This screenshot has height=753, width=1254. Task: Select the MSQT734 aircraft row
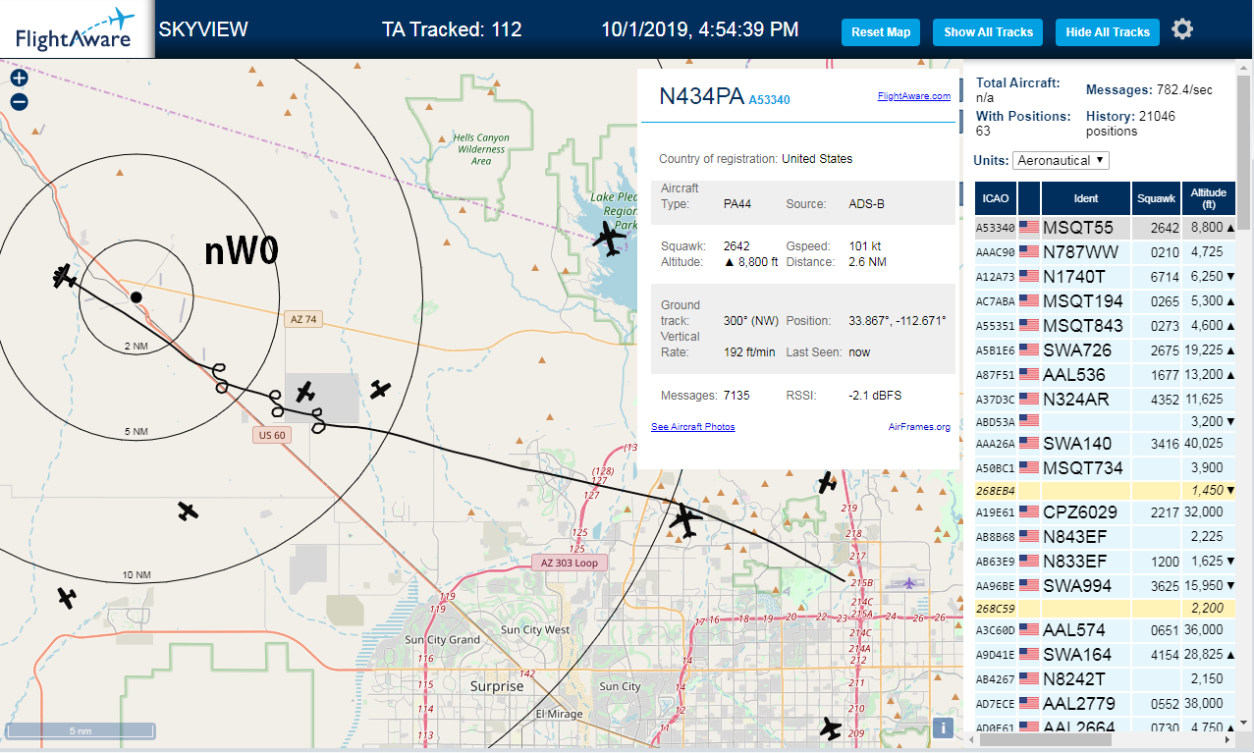click(1106, 468)
